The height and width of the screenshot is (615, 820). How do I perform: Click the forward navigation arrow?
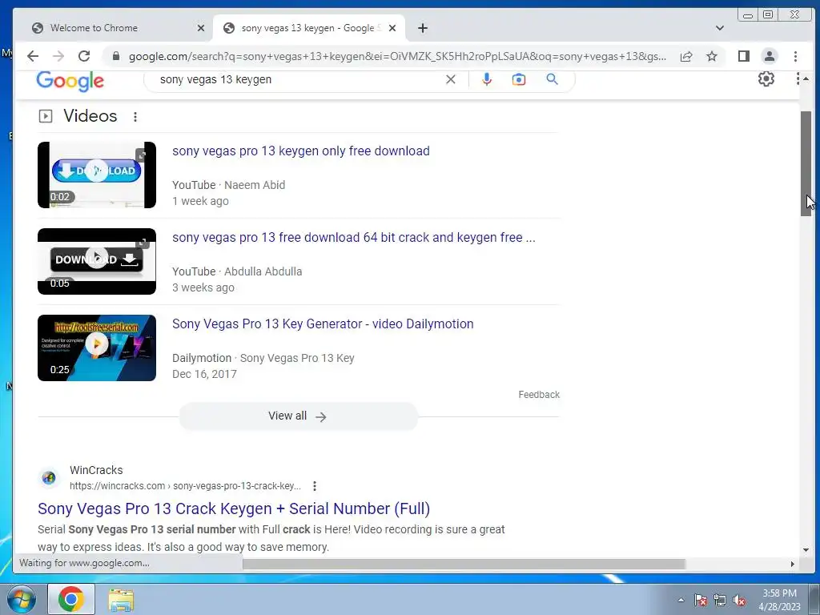(58, 57)
